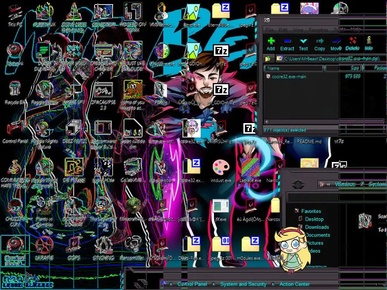387x290 pixels.
Task: Click the Move icon in 7-Zip toolbar
Action: pyautogui.click(x=336, y=41)
